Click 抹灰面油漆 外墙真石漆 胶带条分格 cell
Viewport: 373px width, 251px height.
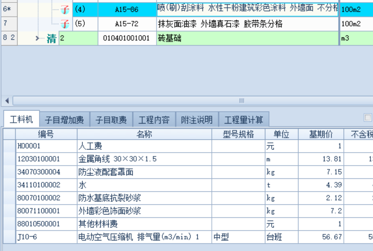pos(248,24)
